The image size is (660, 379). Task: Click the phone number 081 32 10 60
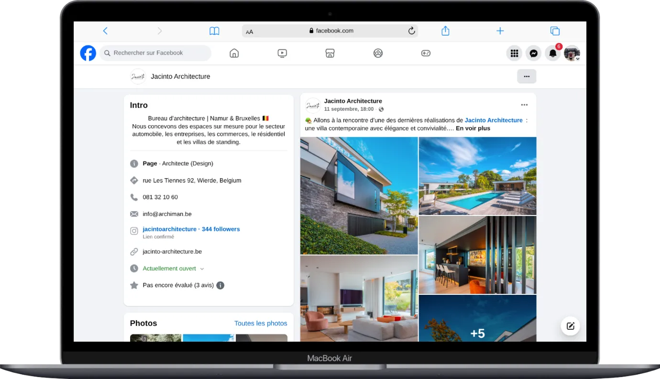(160, 197)
